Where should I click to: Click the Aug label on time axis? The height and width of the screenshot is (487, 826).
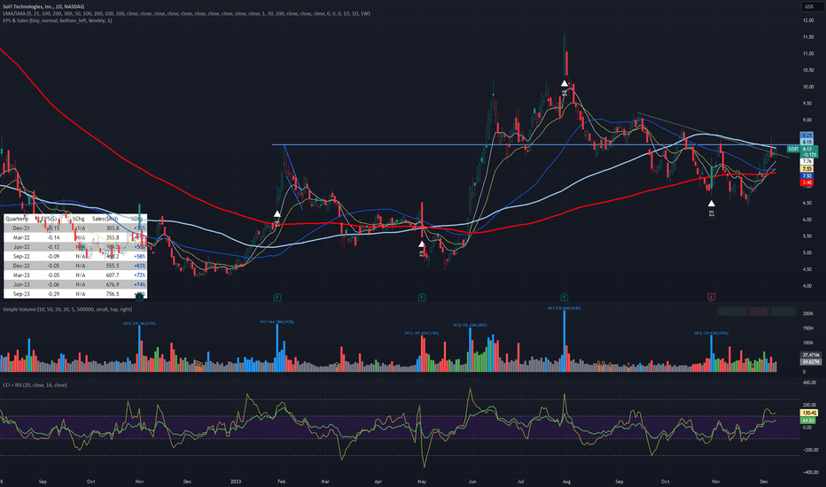(x=566, y=481)
